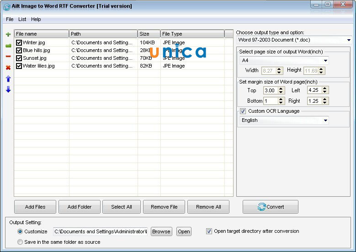Click the Right margin stepper arrows
Viewport: 356px width, 252px height.
(324, 101)
